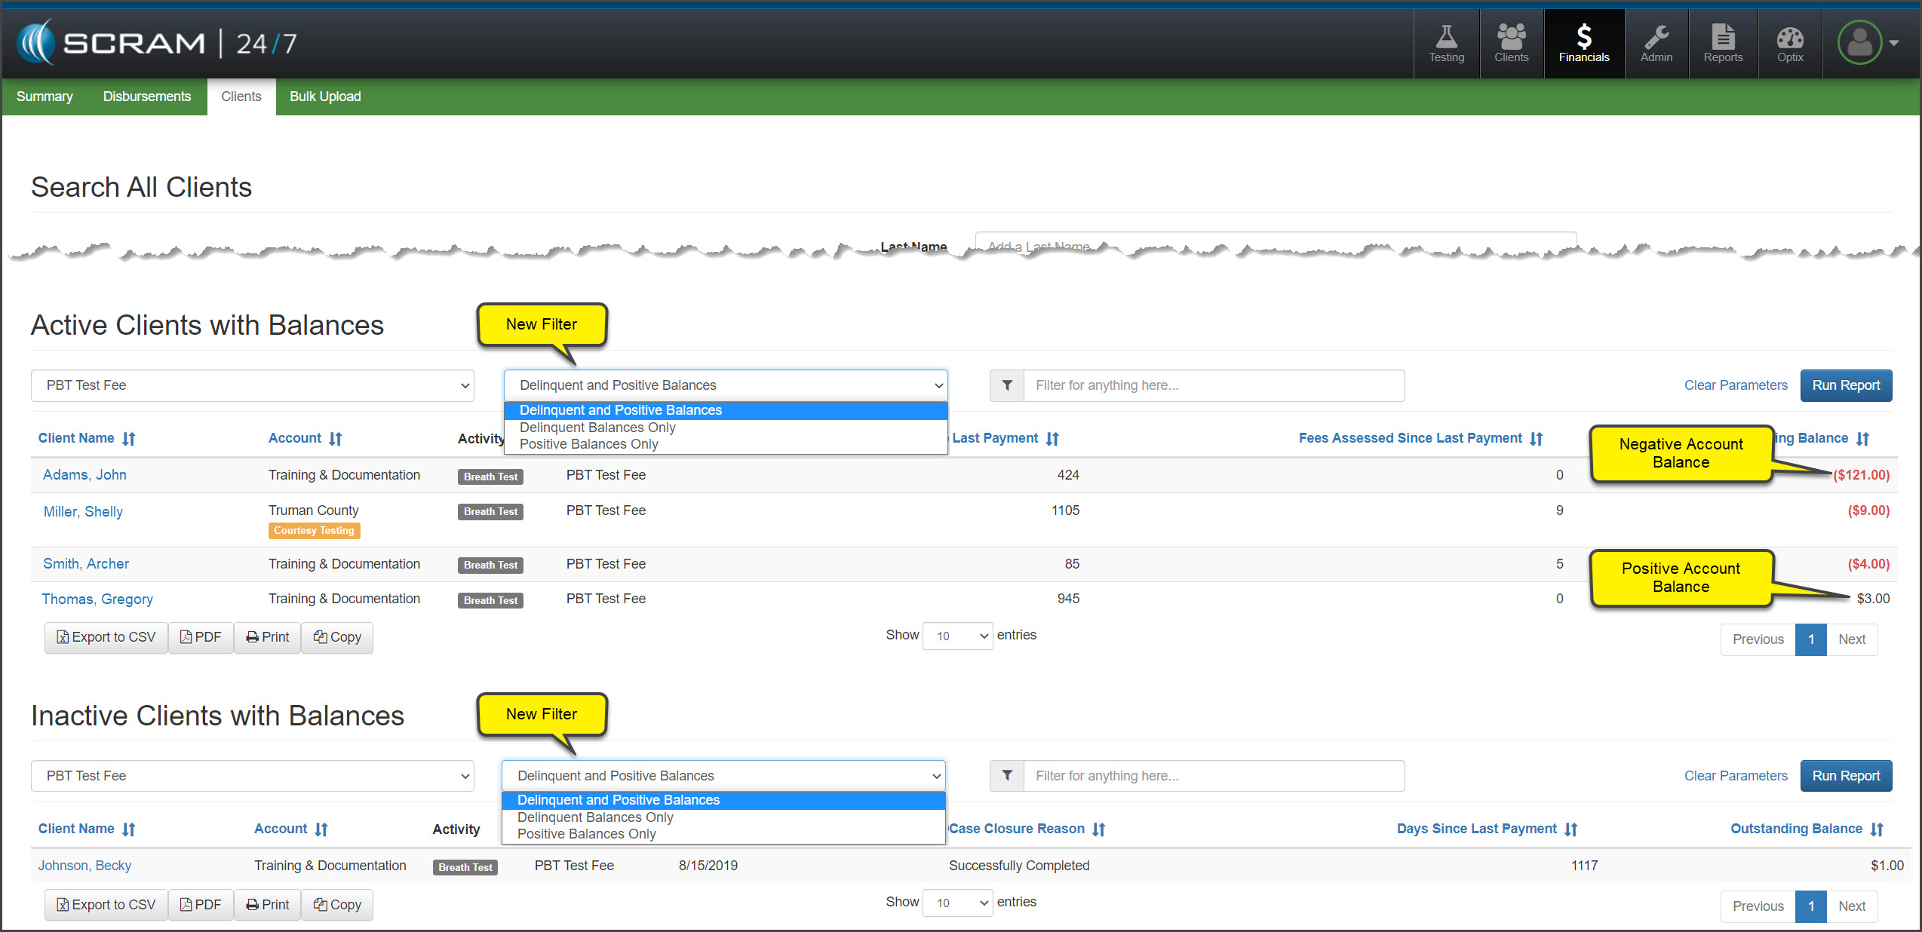Switch to the Disbursements tab
1922x932 pixels.
point(147,97)
